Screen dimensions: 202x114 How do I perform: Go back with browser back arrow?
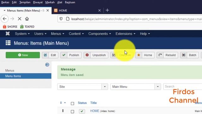tap(5, 19)
